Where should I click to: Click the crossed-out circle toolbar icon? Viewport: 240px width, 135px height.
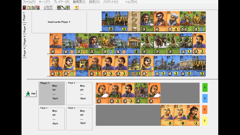[46, 7]
